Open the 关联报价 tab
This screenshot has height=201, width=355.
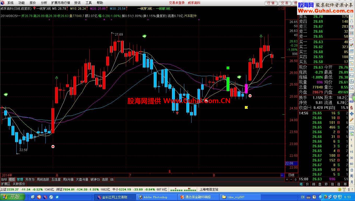(19, 184)
